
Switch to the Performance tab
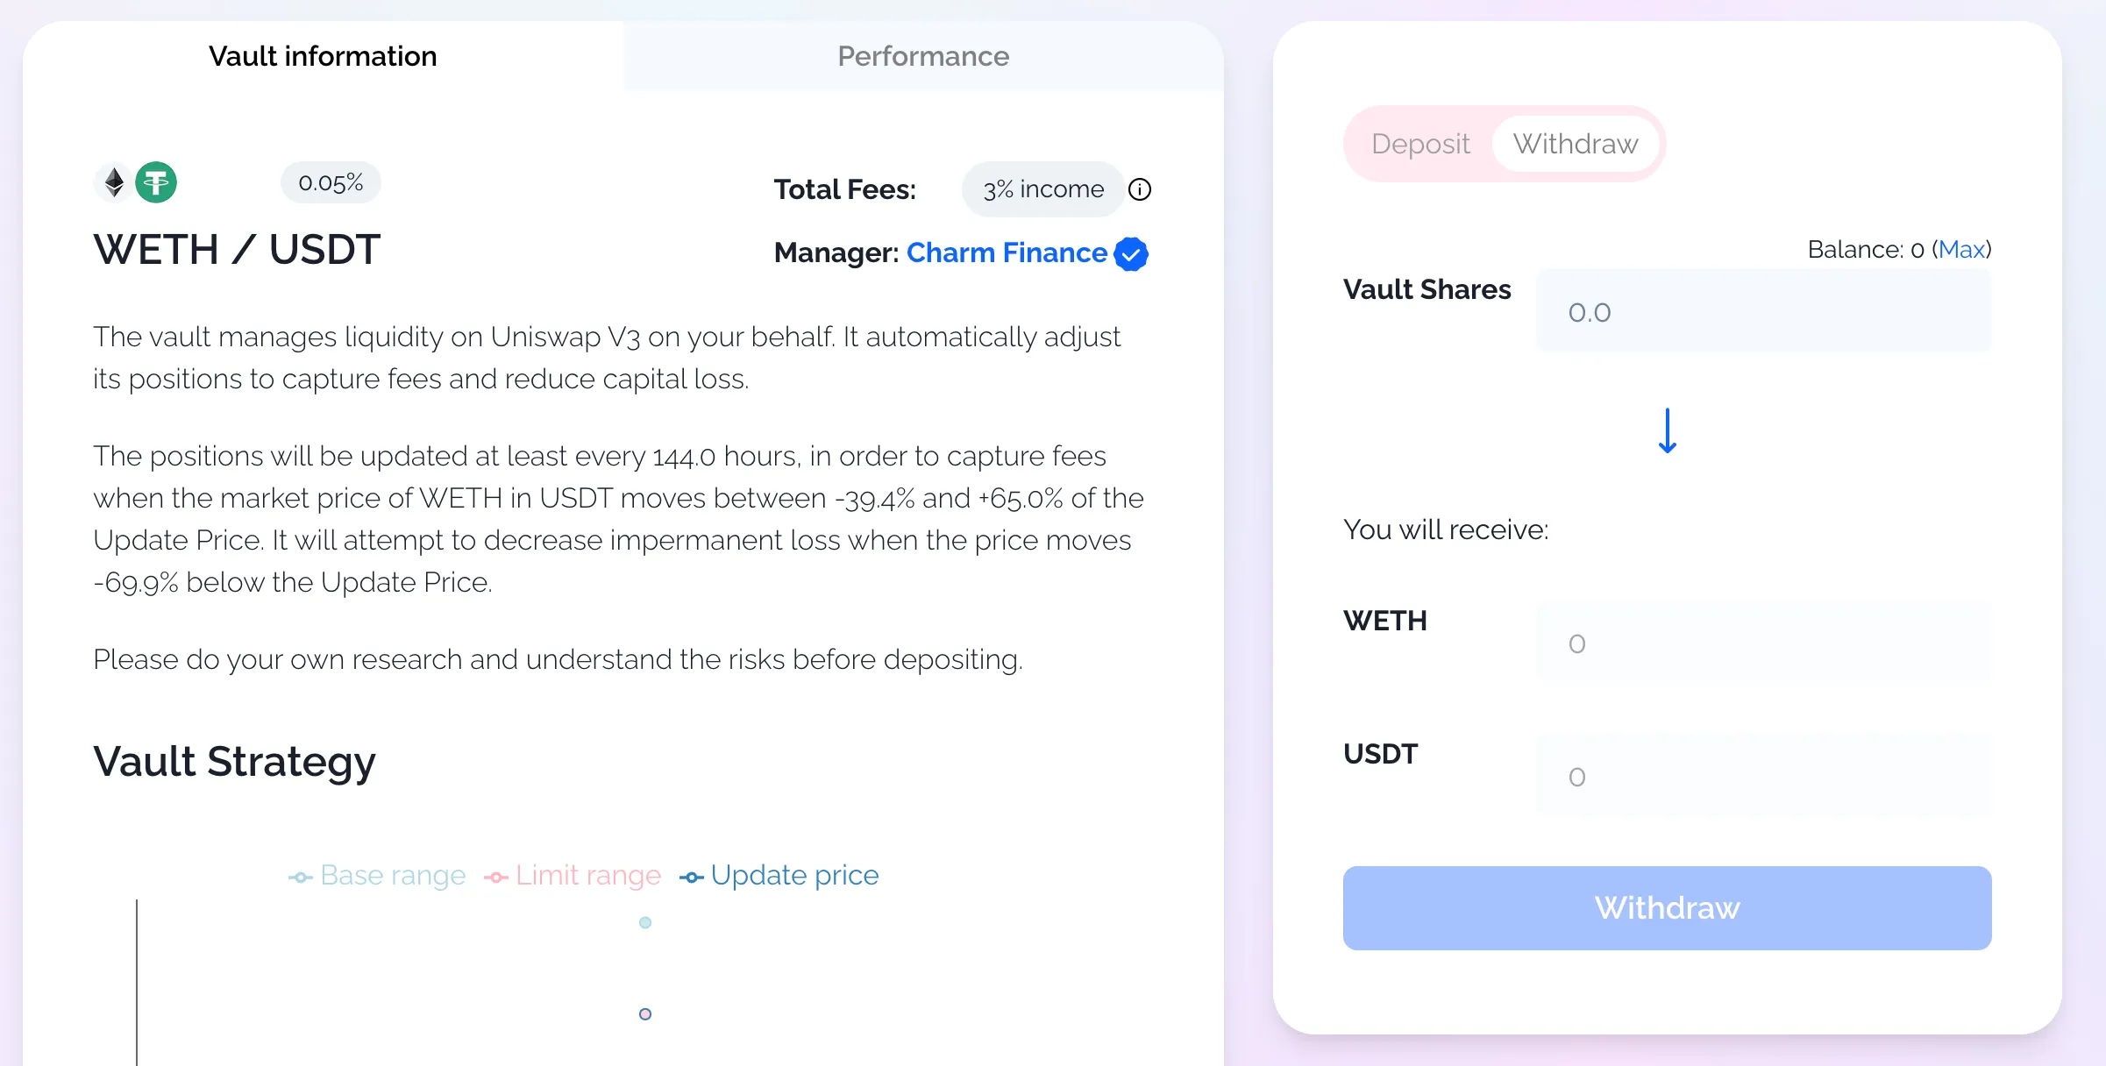click(923, 56)
